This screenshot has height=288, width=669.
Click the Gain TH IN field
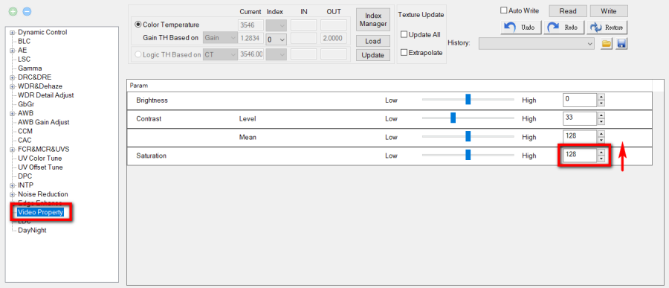[304, 38]
